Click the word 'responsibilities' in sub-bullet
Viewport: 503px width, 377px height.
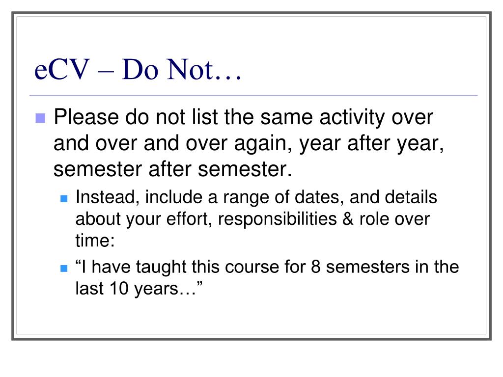pyautogui.click(x=277, y=219)
